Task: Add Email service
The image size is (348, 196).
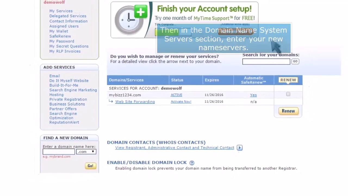Action: coord(55,76)
